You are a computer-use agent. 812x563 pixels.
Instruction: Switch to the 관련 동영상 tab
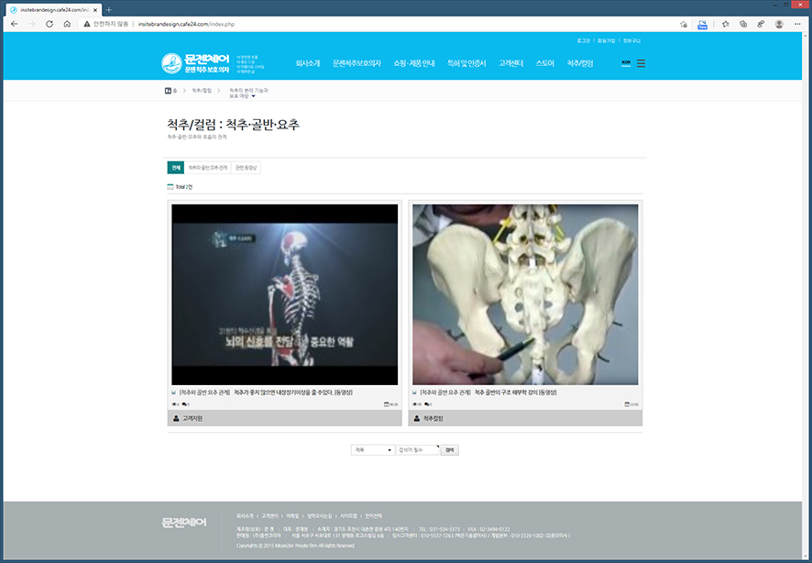(247, 168)
